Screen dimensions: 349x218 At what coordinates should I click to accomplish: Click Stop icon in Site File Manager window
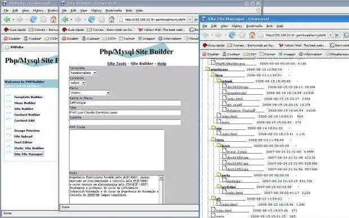point(242,35)
